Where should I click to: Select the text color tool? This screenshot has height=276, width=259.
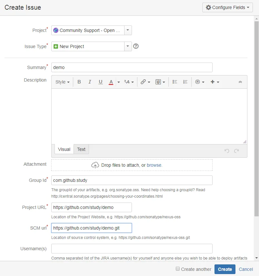(x=111, y=82)
